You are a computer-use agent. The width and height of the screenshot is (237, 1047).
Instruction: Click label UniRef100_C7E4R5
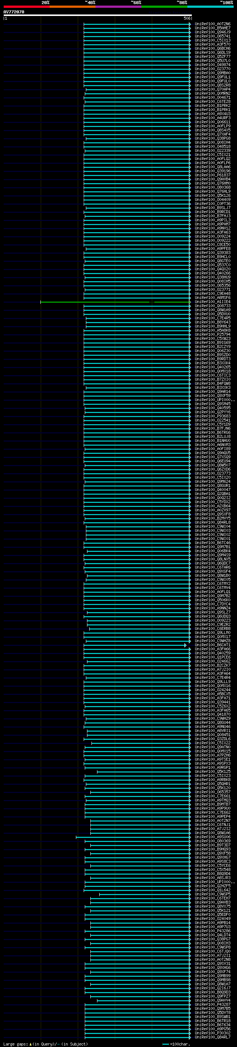pos(213,318)
